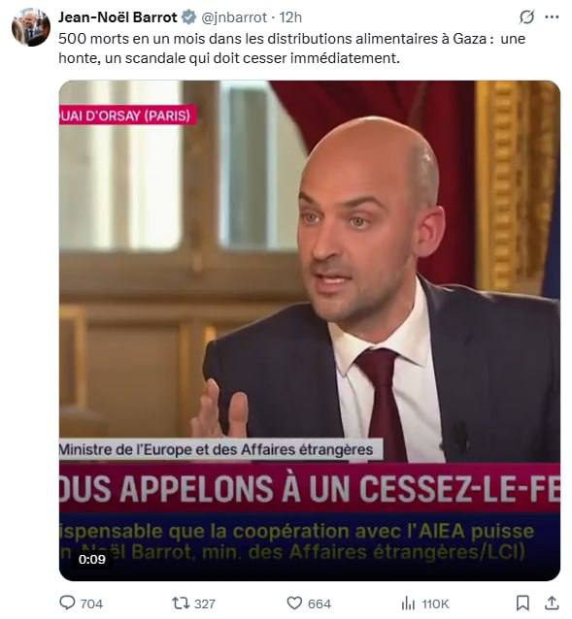
Task: Click the blue verified badge icon
Action: pyautogui.click(x=188, y=17)
